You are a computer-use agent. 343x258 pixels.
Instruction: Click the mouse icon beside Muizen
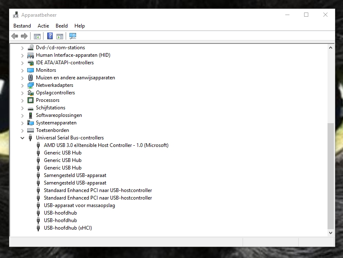pyautogui.click(x=31, y=78)
